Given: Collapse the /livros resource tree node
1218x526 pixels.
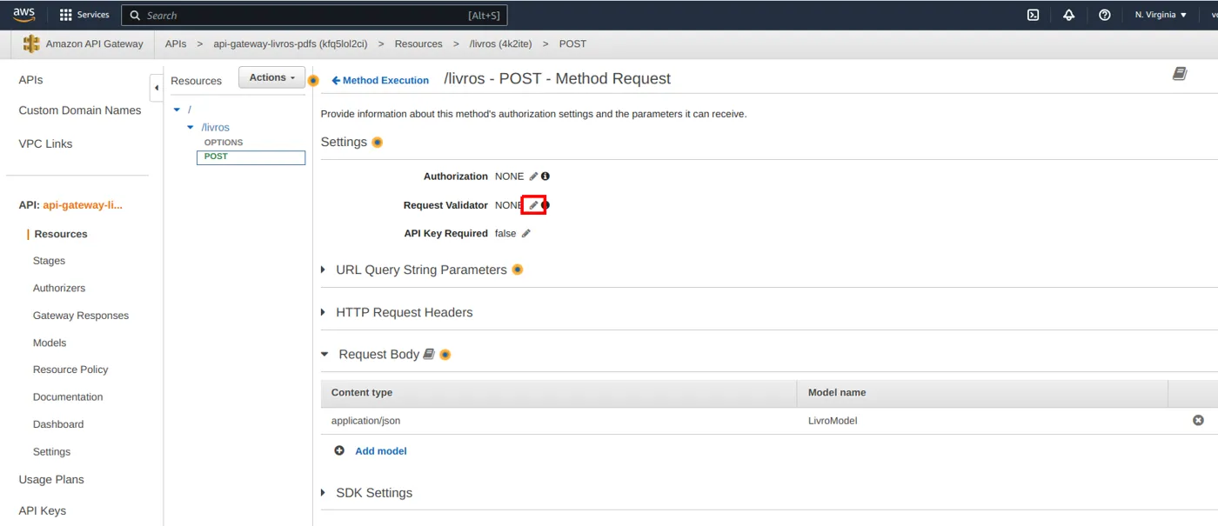Looking at the screenshot, I should click(x=191, y=127).
